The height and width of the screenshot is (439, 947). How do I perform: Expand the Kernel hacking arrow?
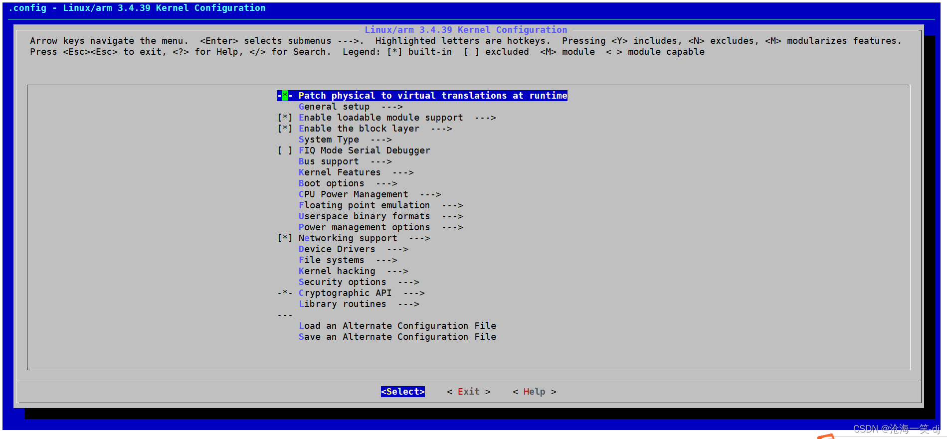click(397, 271)
